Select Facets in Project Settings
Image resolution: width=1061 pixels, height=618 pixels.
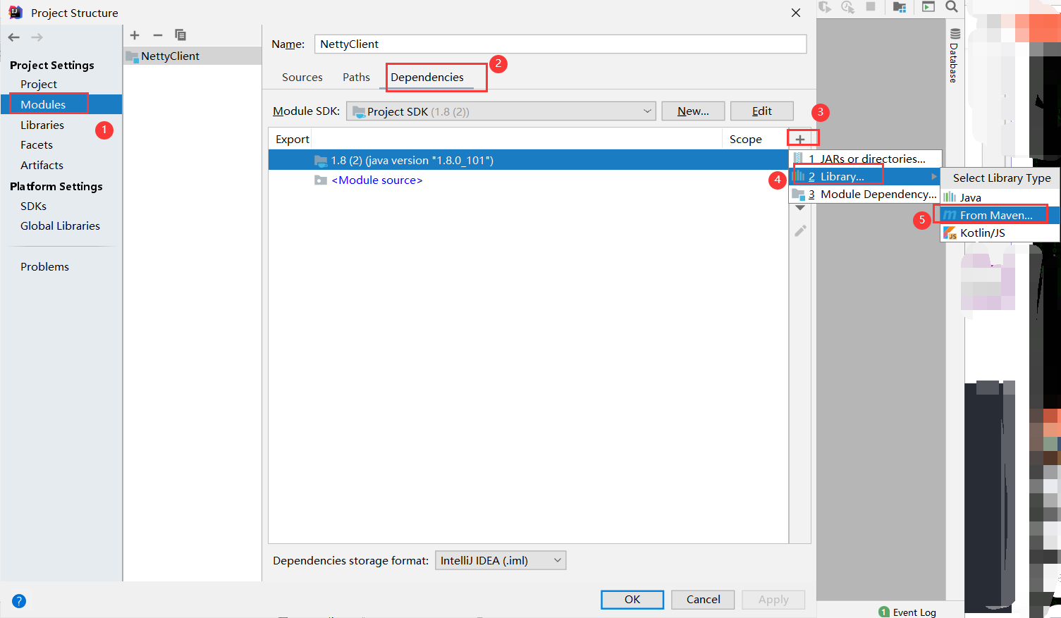37,145
